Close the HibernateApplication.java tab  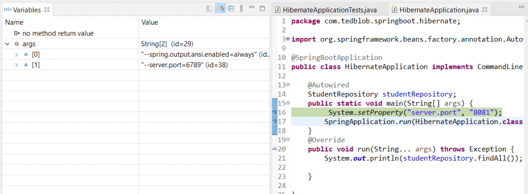(x=485, y=10)
